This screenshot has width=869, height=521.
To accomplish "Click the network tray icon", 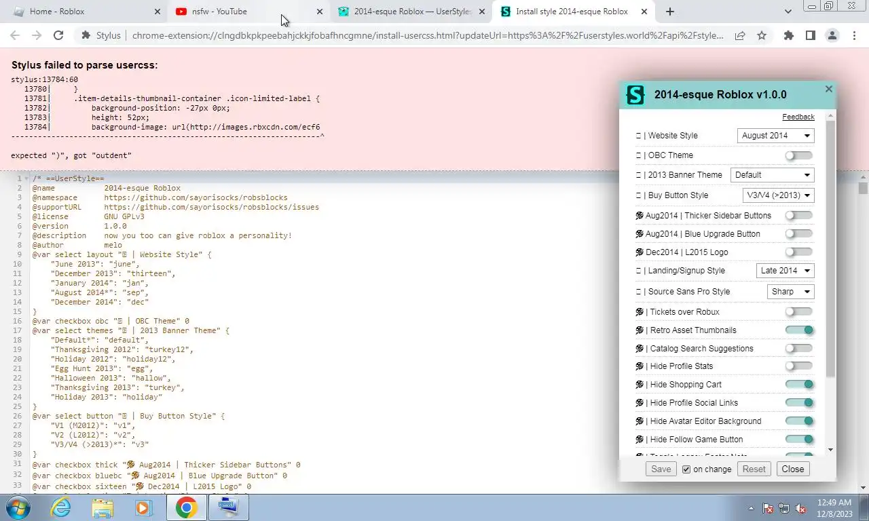I will 784,508.
